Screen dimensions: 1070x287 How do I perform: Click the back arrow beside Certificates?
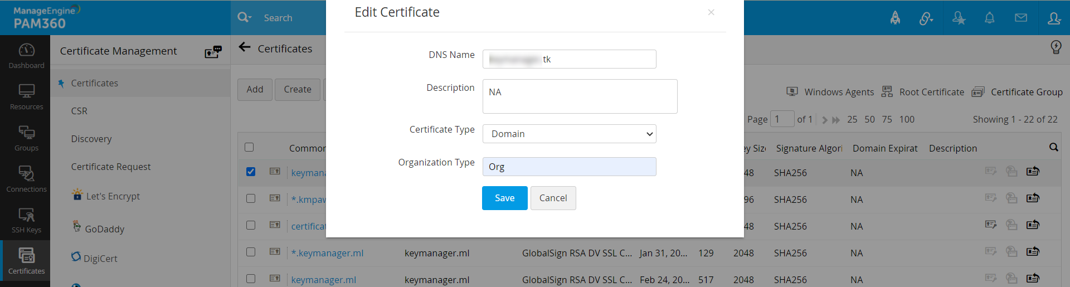(244, 47)
